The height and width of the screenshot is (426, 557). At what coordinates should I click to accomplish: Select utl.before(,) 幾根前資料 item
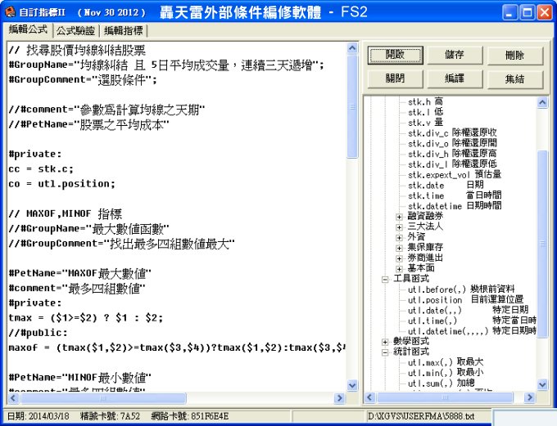click(x=460, y=289)
